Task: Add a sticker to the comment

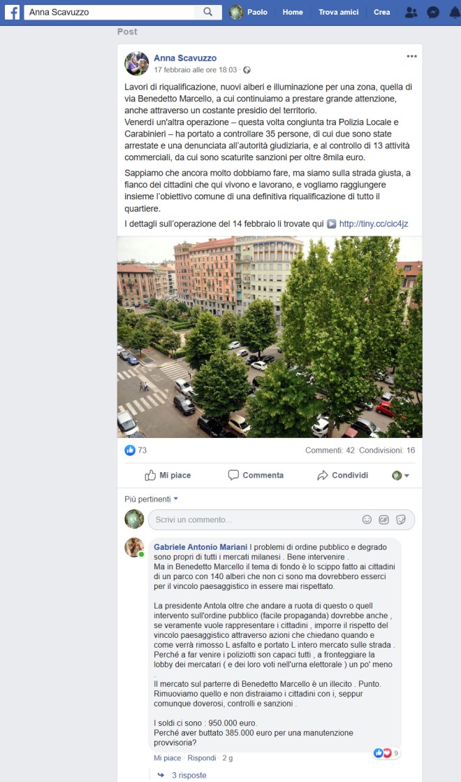Action: 401,520
